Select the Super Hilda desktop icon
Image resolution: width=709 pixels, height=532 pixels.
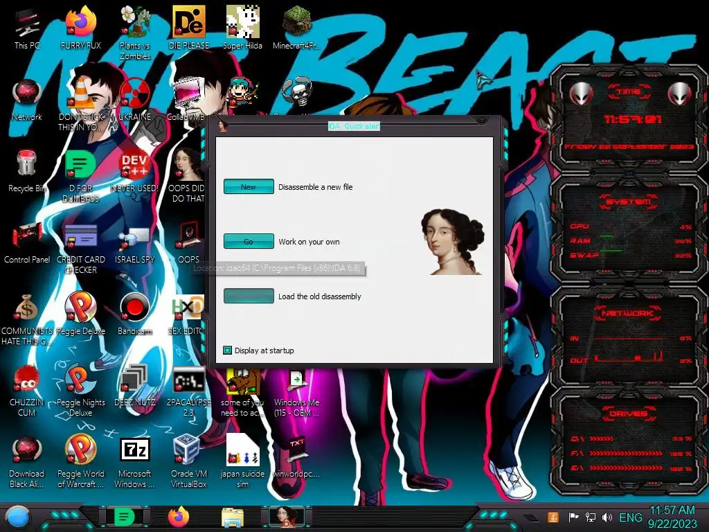tap(242, 28)
